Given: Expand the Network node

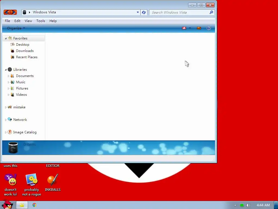Looking at the screenshot, I should click(6, 120).
